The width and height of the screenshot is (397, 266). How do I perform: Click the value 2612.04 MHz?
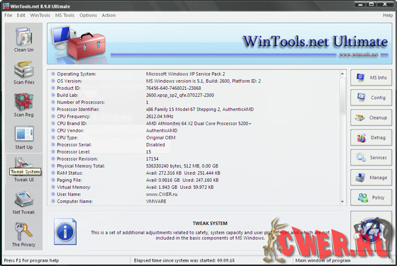[x=160, y=117]
